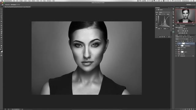
Task: Select the Type tool
Action: coord(1,39)
